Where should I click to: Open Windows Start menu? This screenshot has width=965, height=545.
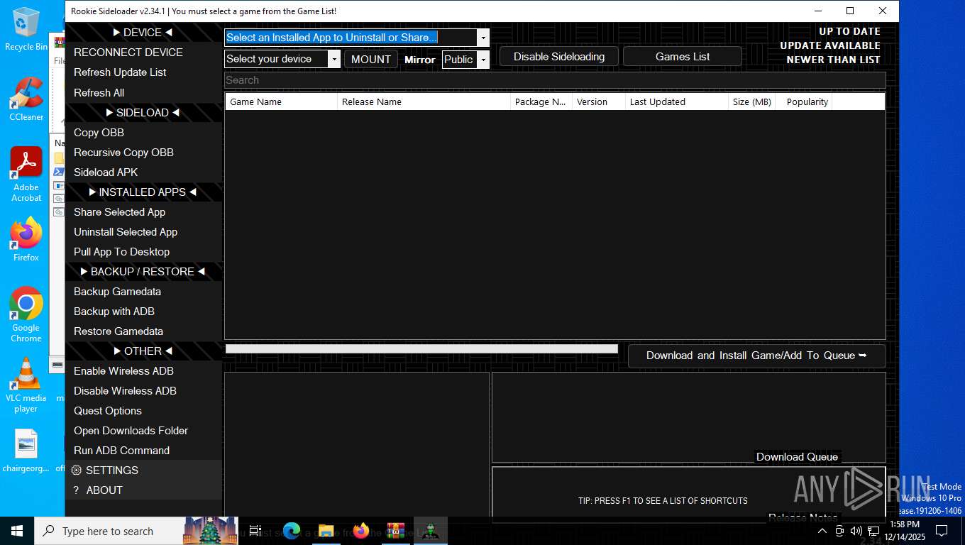coord(17,531)
